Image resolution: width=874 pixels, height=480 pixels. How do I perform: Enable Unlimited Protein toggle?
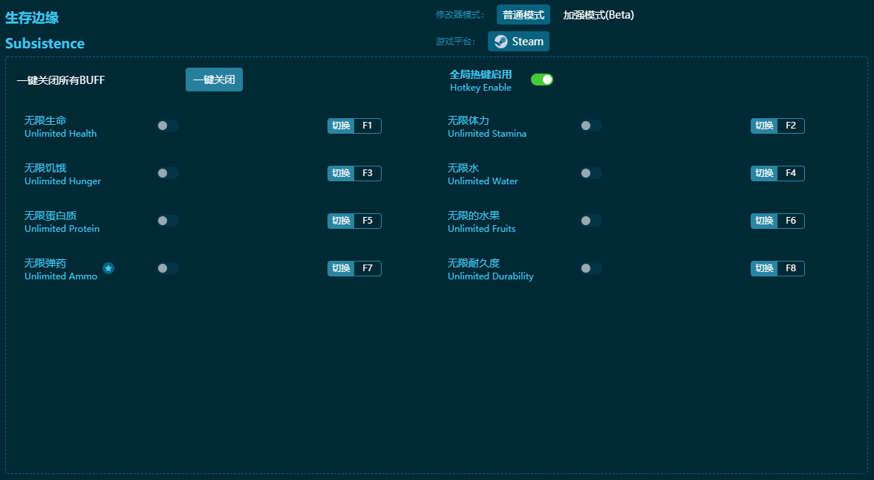[x=168, y=221]
